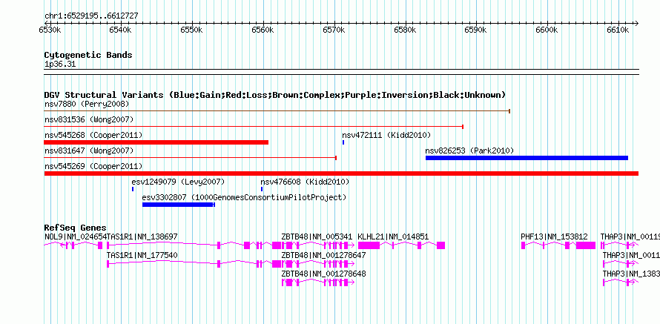Screen dimensions: 660x324
Task: Open variant nsv831536 (Wong2007) label
Action: [x=89, y=119]
